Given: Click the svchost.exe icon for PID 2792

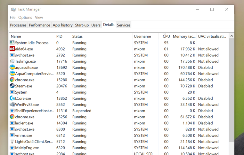Looking at the screenshot, I should tap(12, 55).
